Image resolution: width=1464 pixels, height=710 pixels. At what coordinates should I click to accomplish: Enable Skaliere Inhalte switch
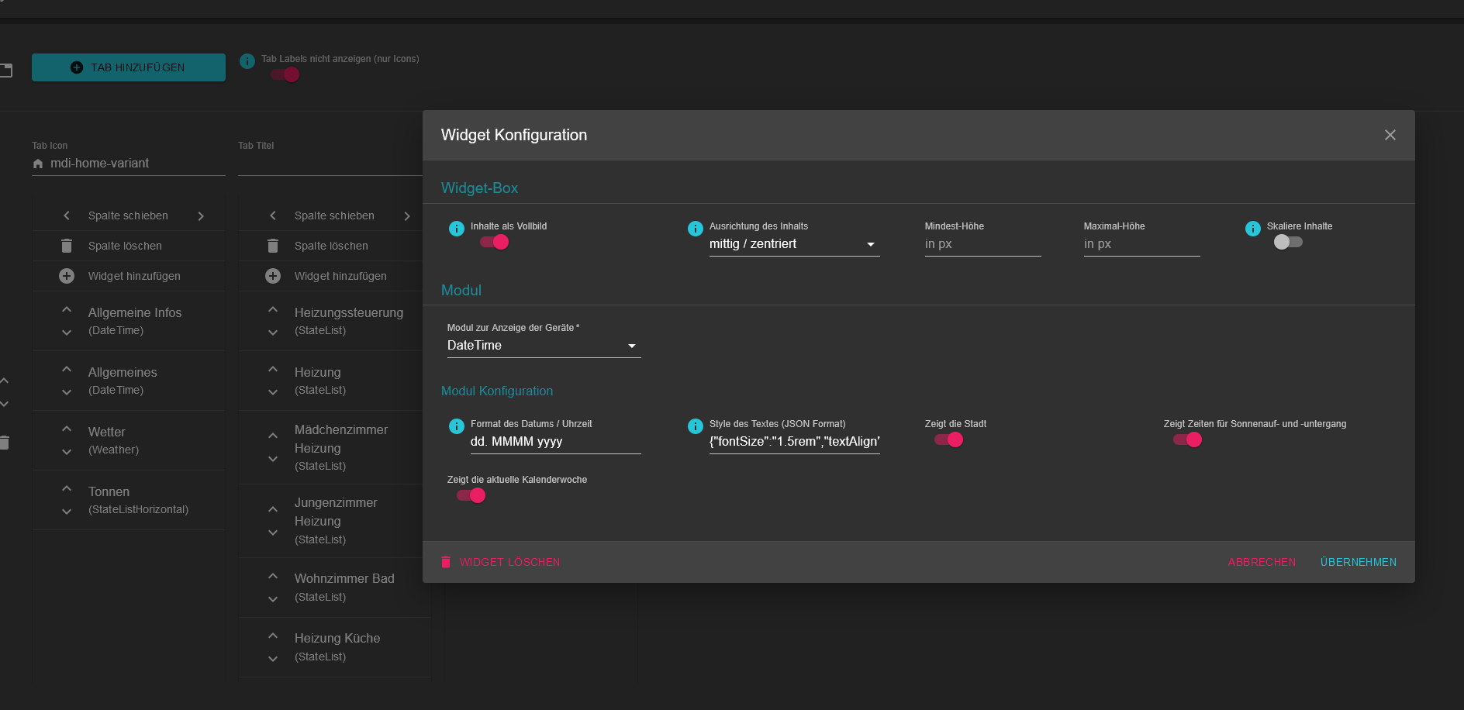(x=1288, y=242)
